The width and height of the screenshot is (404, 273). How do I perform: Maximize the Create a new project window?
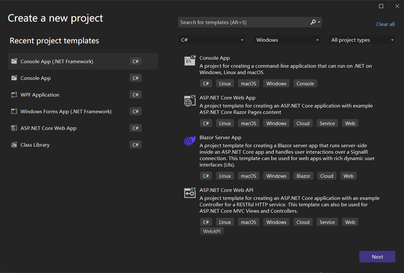[x=381, y=6]
